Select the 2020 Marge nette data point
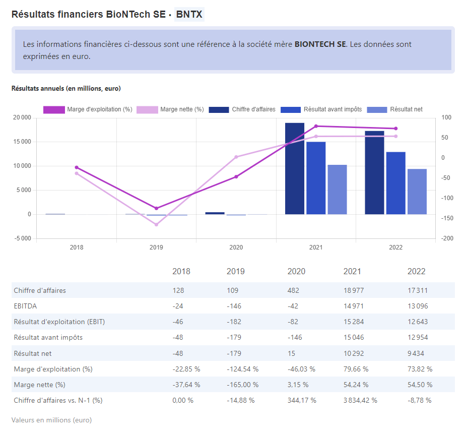The height and width of the screenshot is (436, 467). pyautogui.click(x=236, y=157)
